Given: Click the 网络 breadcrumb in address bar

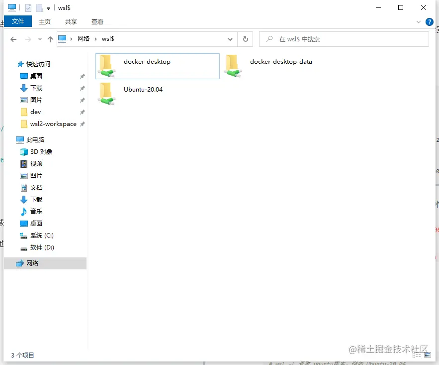Looking at the screenshot, I should coord(84,39).
